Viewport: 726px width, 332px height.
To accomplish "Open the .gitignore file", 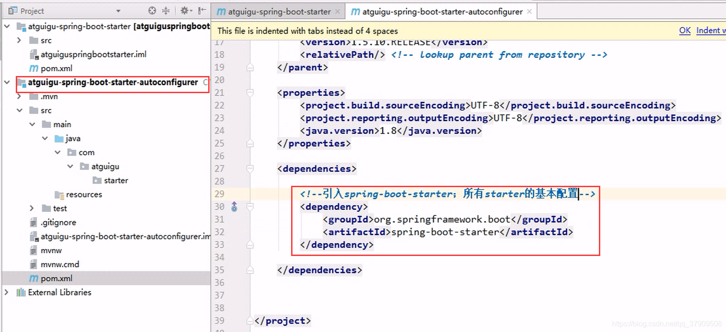I will pos(58,222).
